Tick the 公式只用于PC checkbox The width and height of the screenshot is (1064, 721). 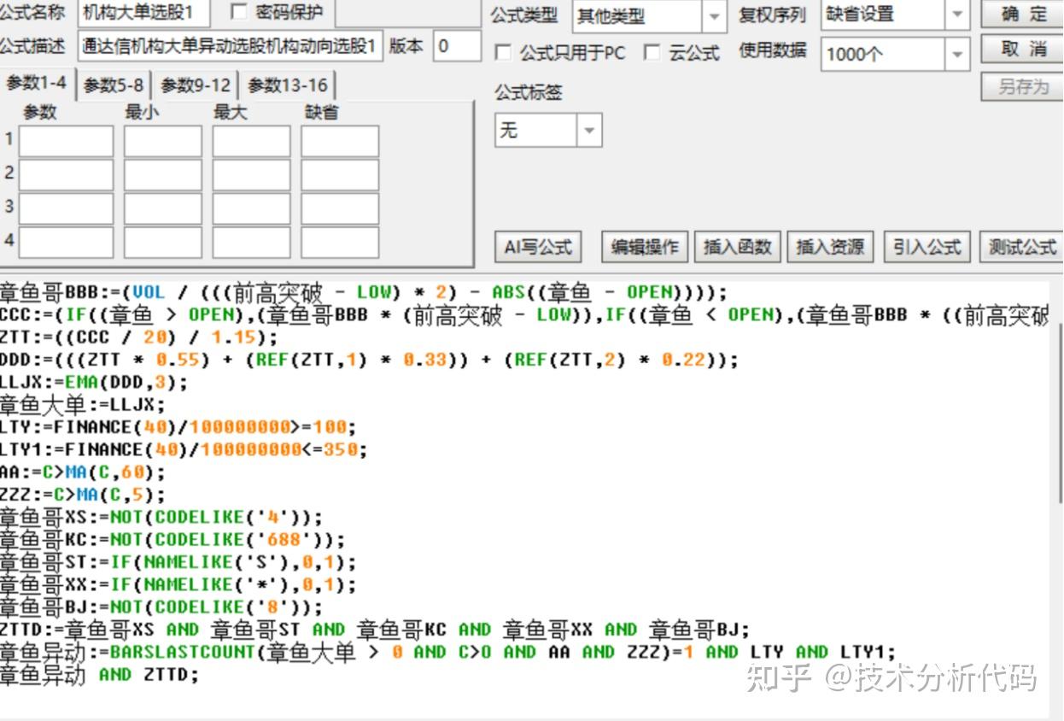click(x=504, y=53)
